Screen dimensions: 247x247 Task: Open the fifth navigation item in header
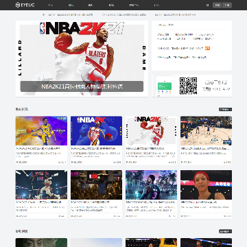134,5
